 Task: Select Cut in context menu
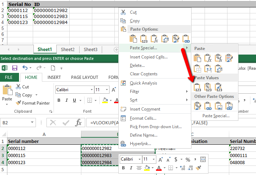(133, 12)
